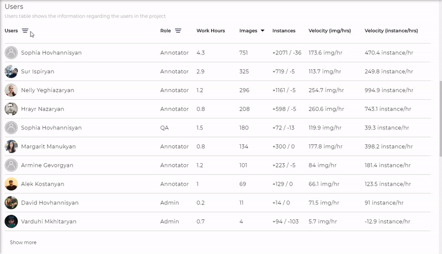Click the QA role cell
Image resolution: width=442 pixels, height=254 pixels.
164,128
